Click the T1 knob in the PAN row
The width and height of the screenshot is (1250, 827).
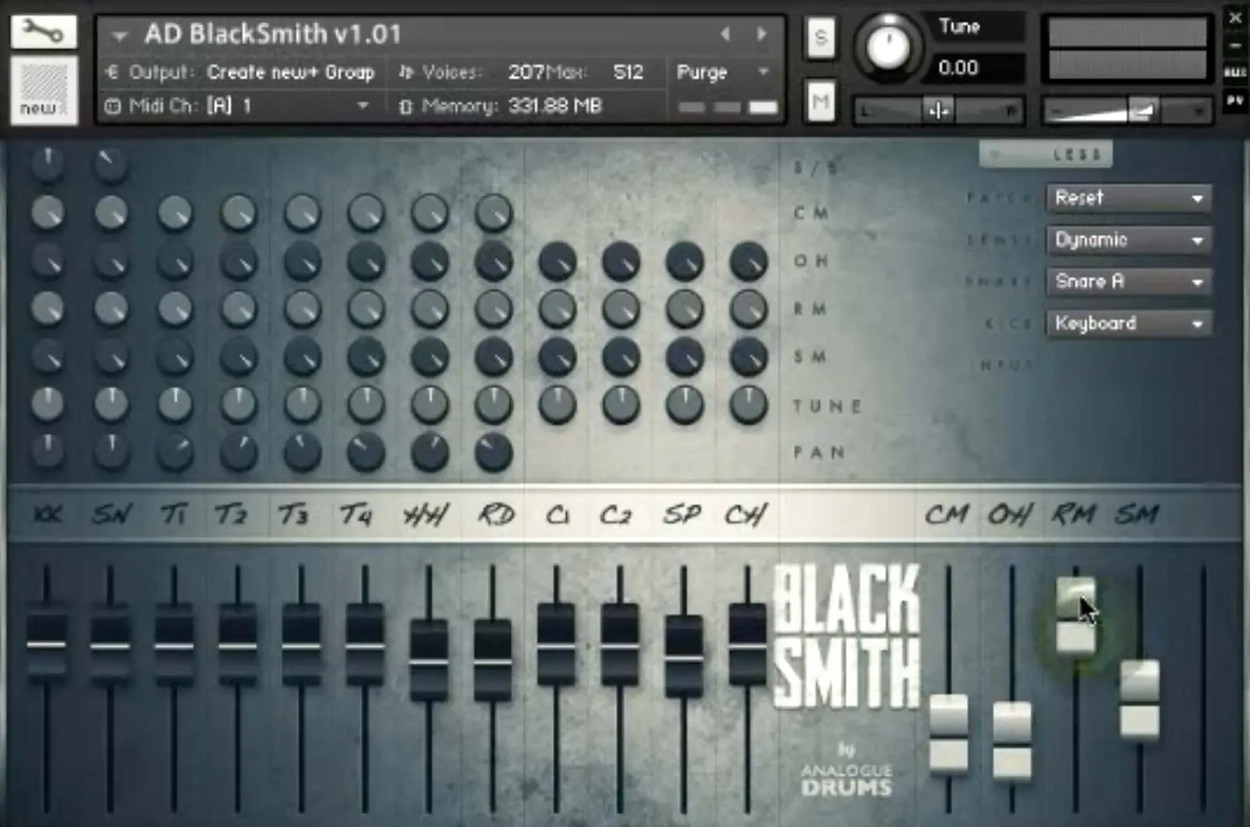(175, 453)
